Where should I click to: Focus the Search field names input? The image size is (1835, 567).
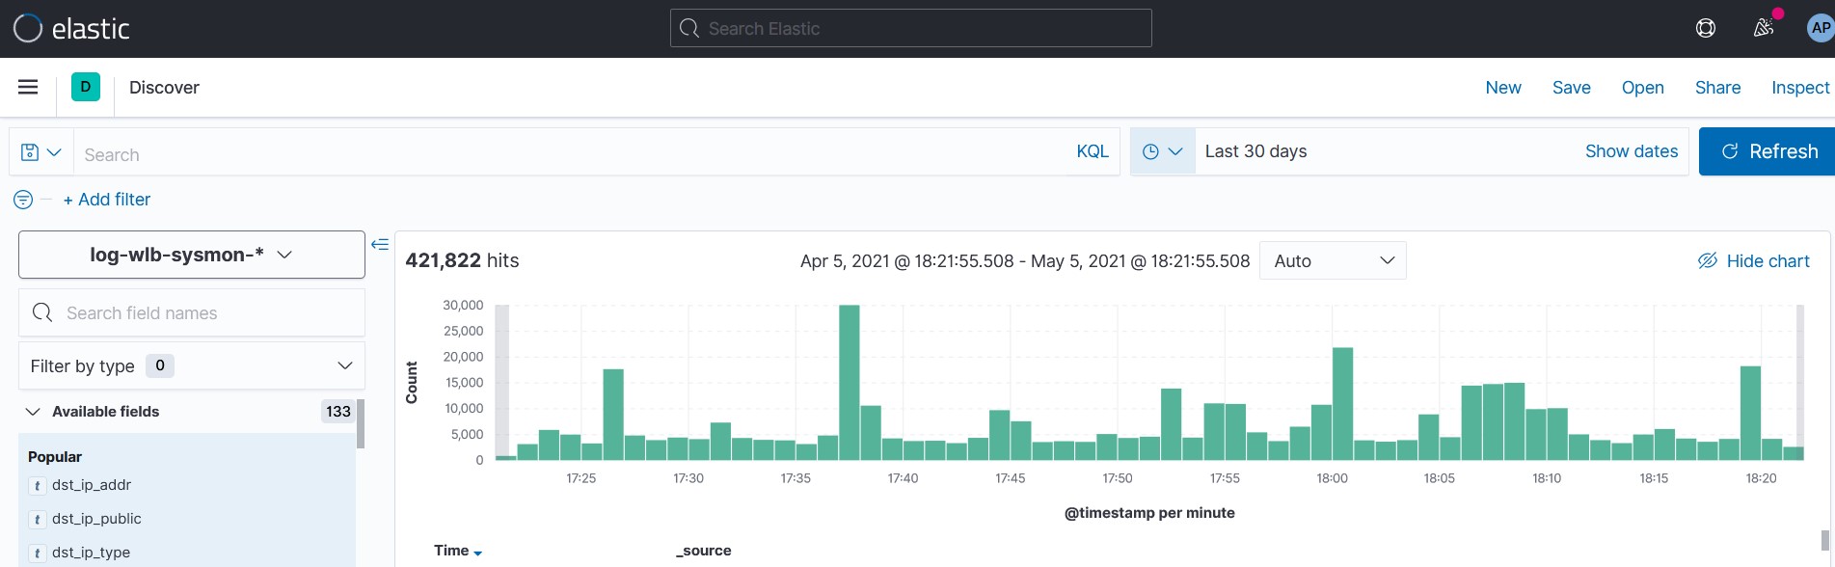coord(192,312)
